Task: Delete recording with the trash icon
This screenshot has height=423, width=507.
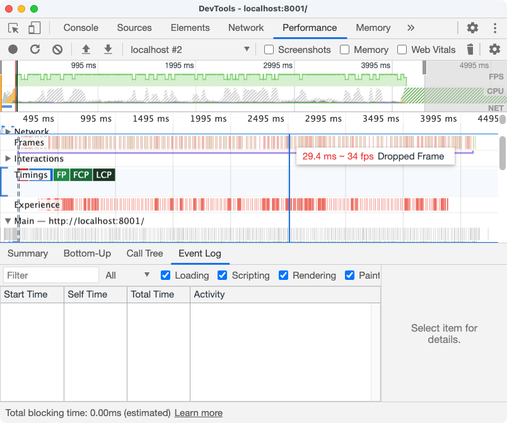Action: [470, 49]
